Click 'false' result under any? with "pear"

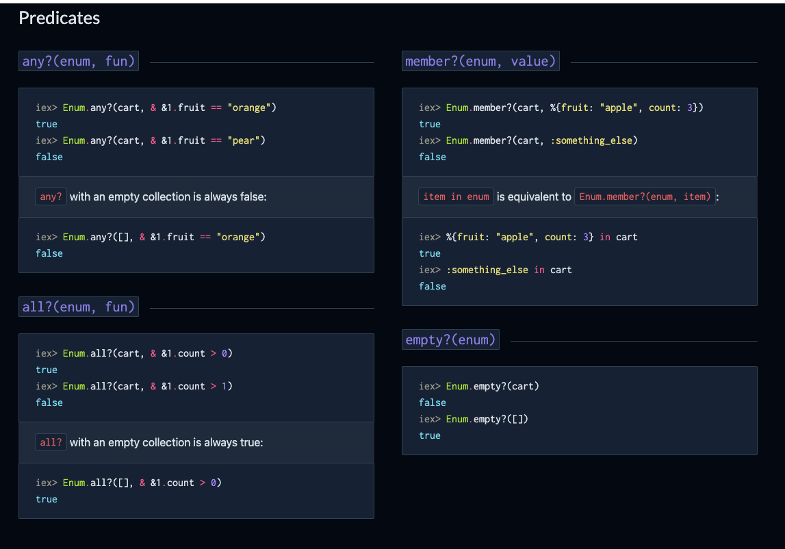pyautogui.click(x=49, y=157)
